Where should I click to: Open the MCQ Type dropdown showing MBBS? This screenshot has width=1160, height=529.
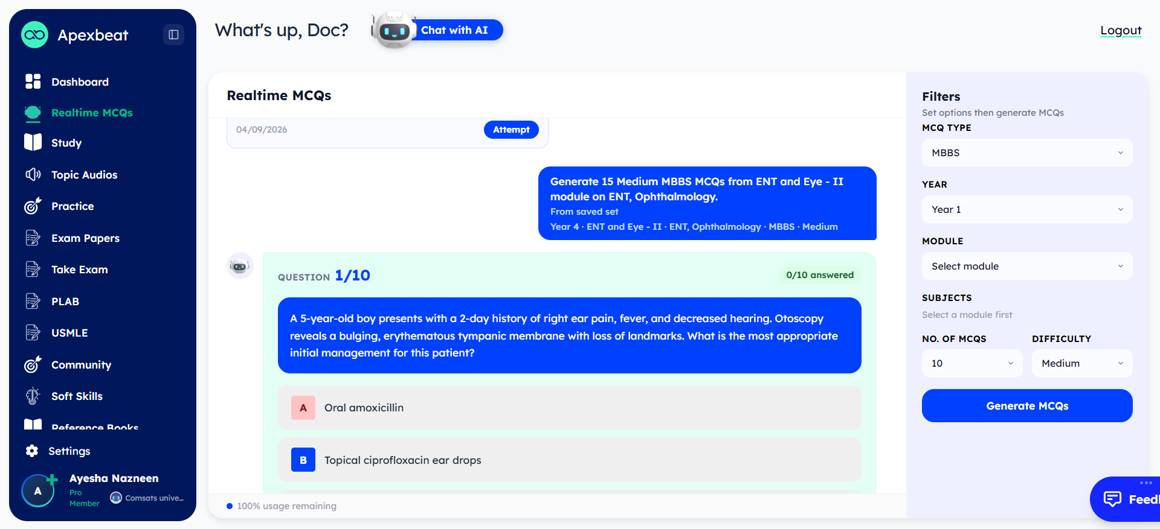(1027, 153)
